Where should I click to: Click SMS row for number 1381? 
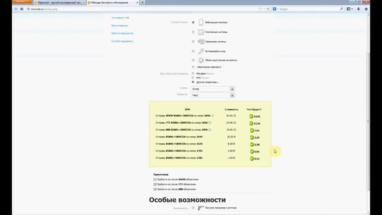point(179,158)
